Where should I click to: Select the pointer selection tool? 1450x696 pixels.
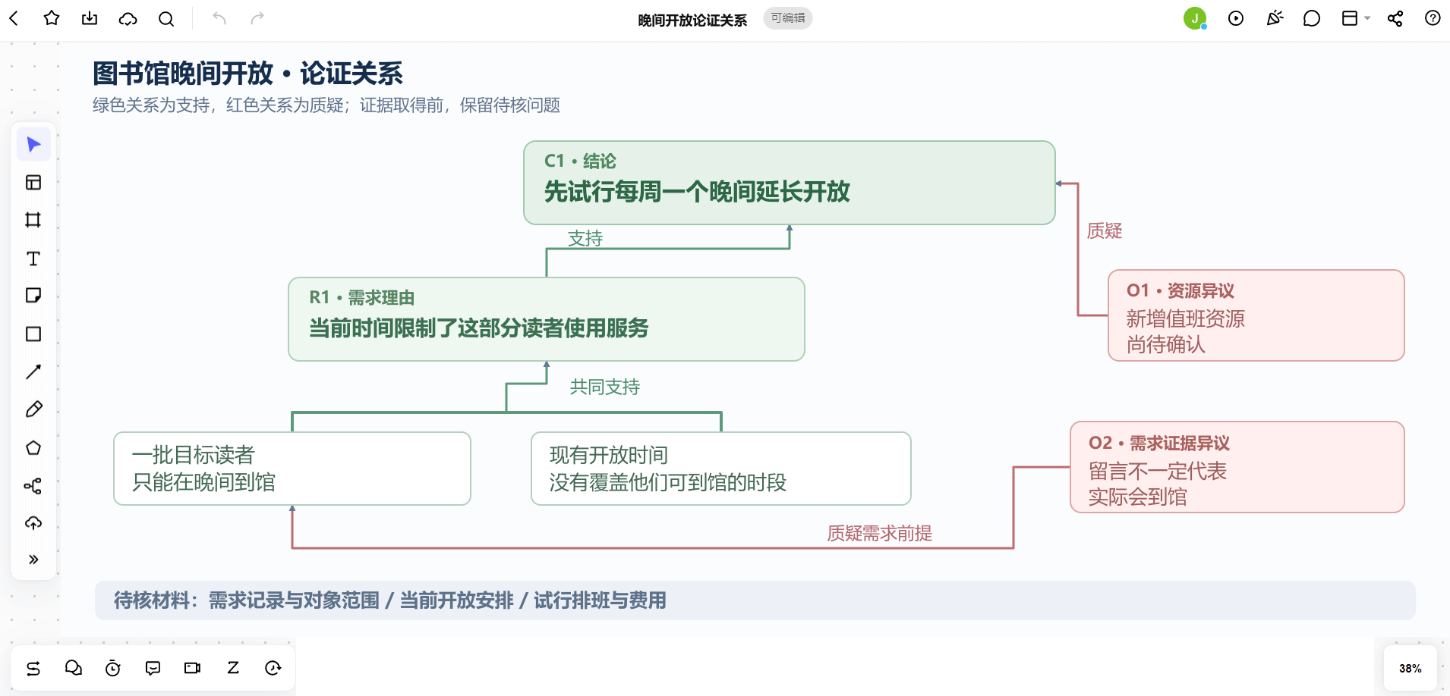[33, 144]
